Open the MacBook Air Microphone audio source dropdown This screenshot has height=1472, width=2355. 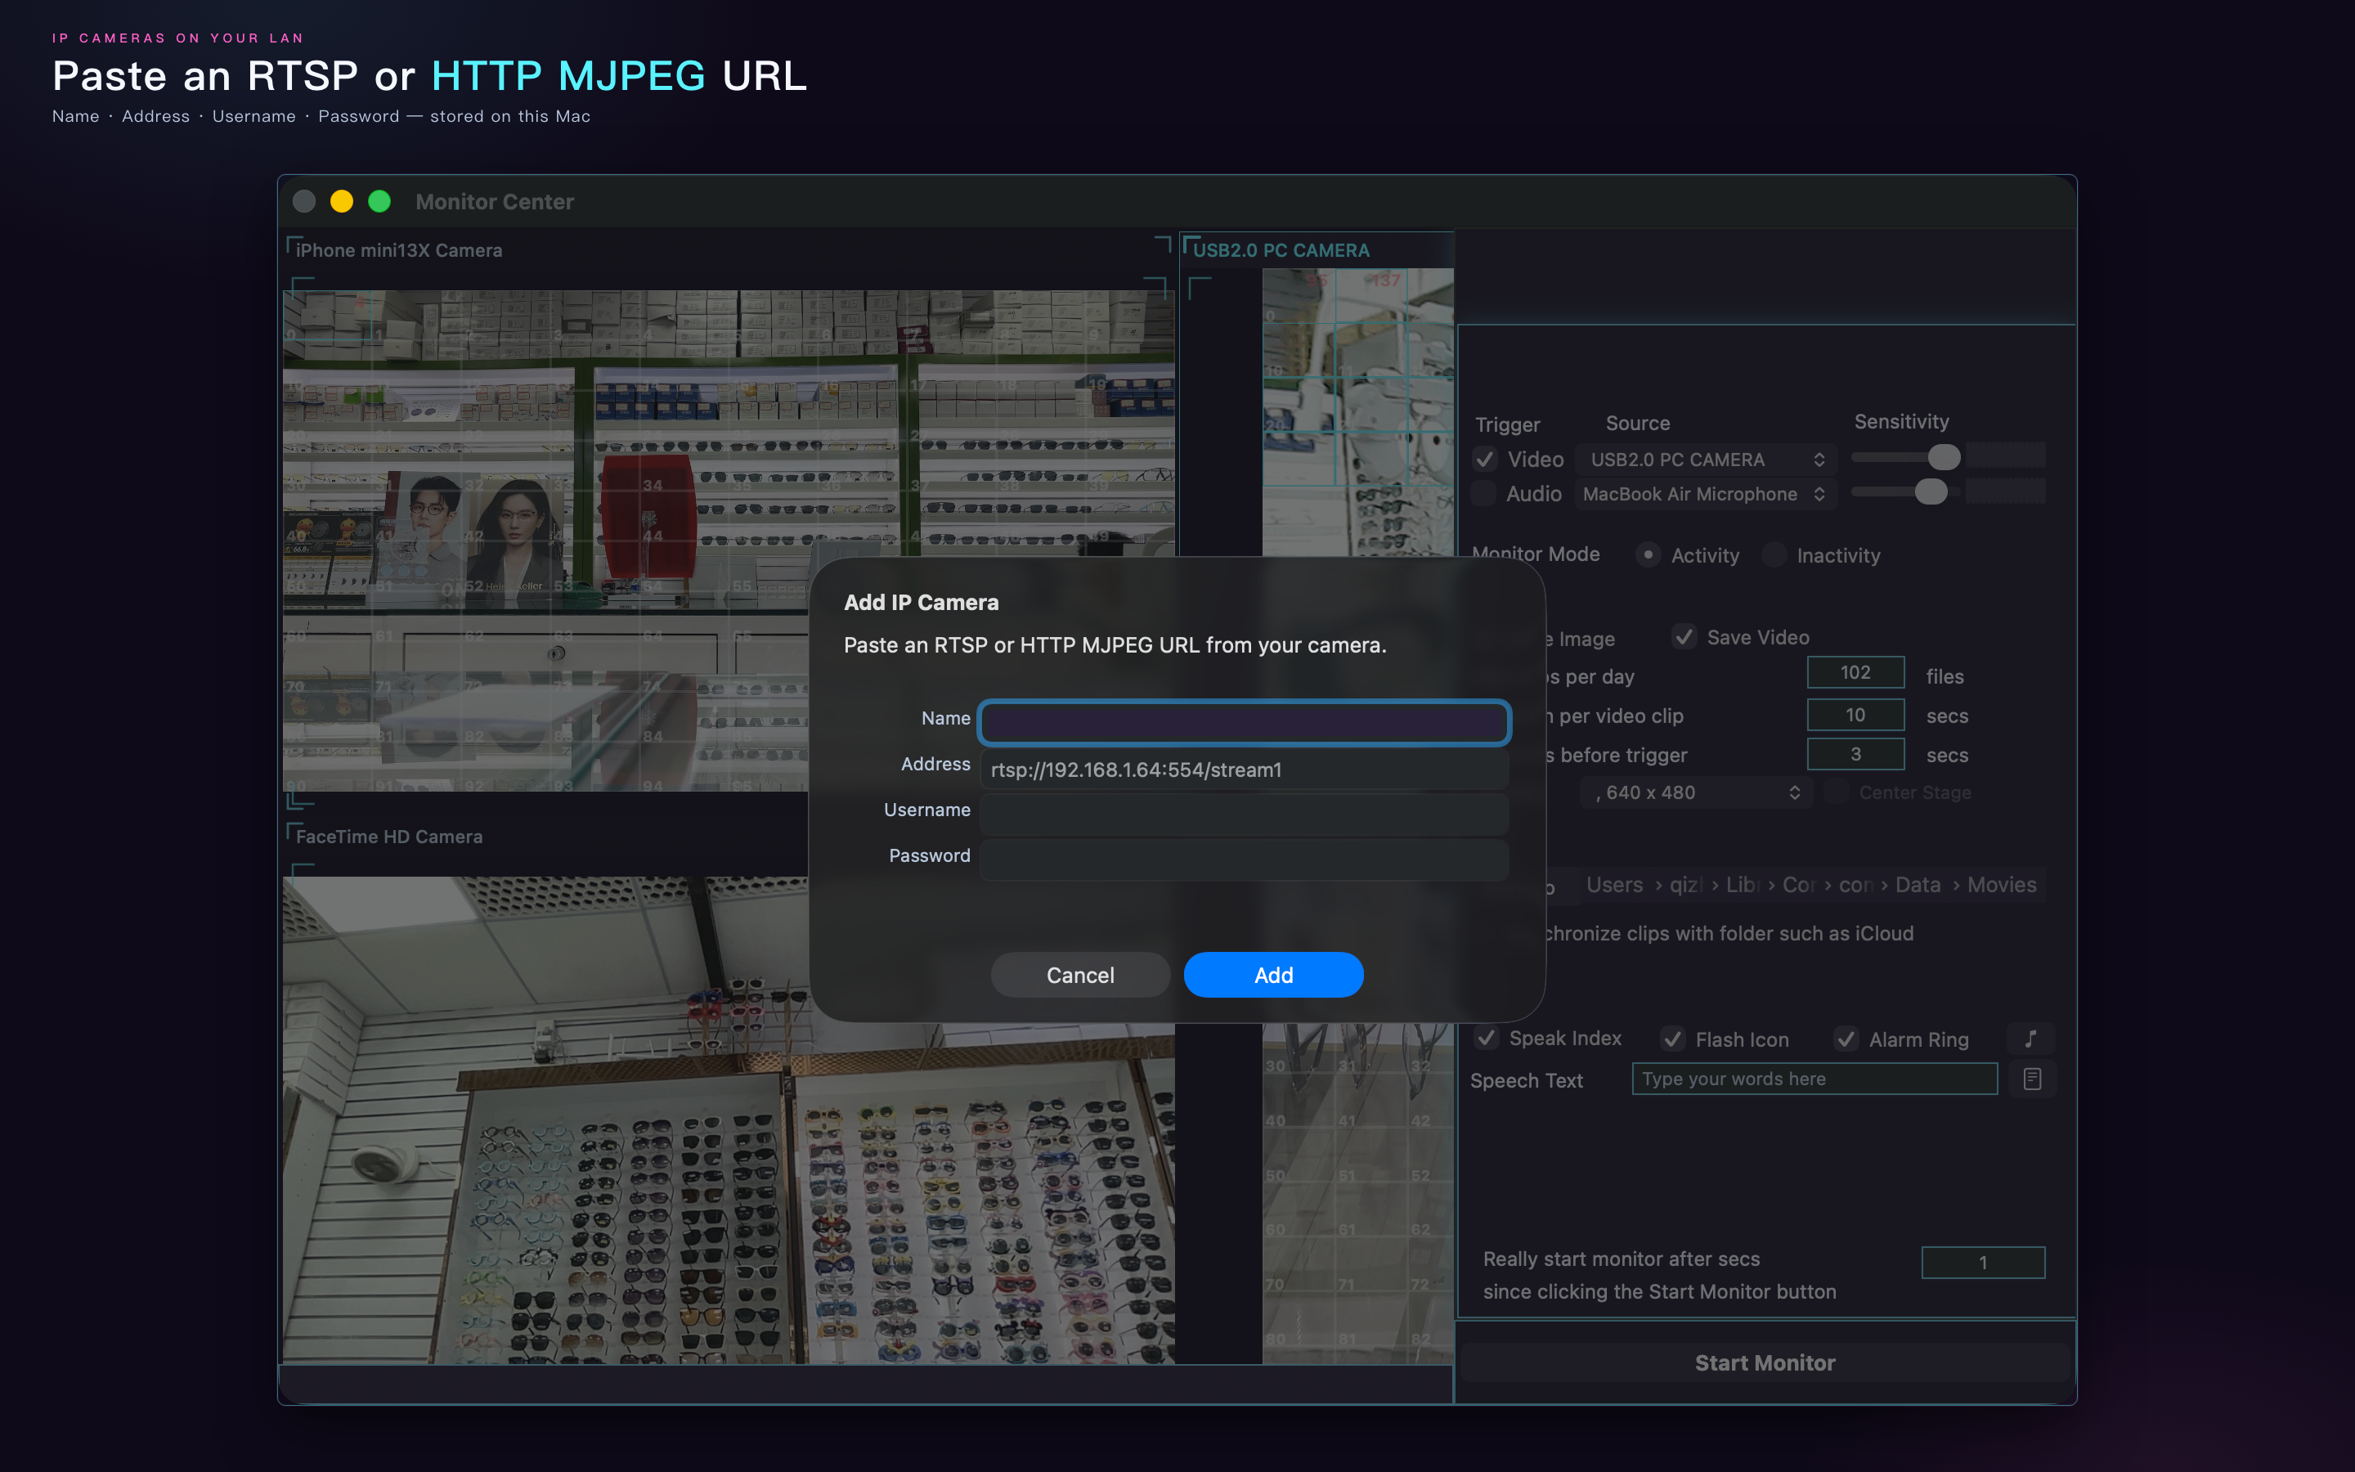[x=1706, y=494]
